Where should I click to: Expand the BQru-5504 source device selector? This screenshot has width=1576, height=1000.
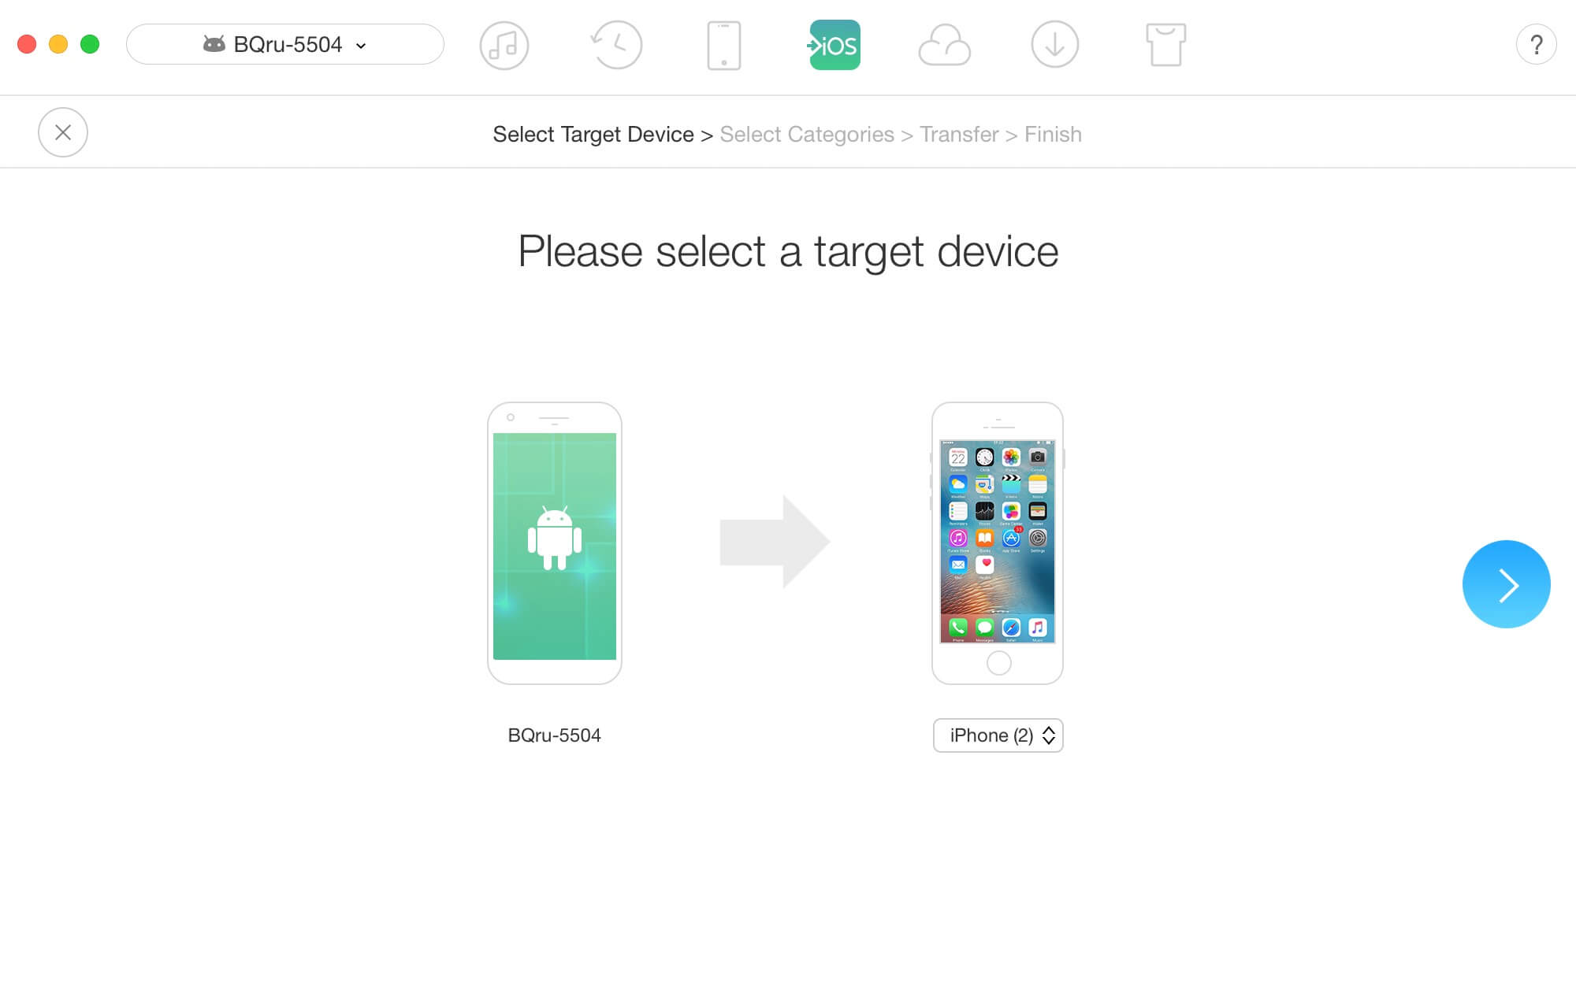(285, 45)
